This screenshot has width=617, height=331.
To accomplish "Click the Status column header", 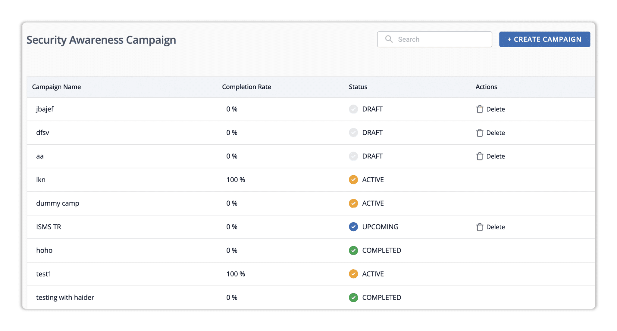I will [358, 87].
